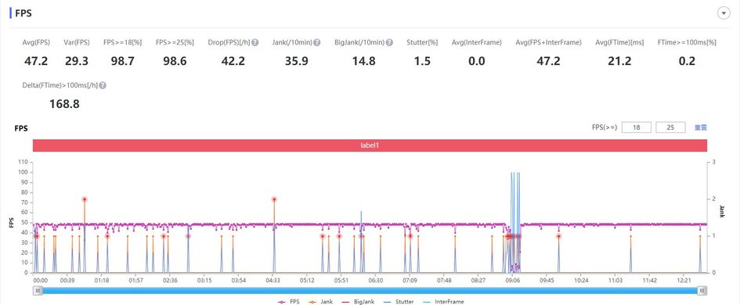The image size is (740, 305).
Task: Click the FPS>=18[%] value 98.7
Action: tap(123, 61)
